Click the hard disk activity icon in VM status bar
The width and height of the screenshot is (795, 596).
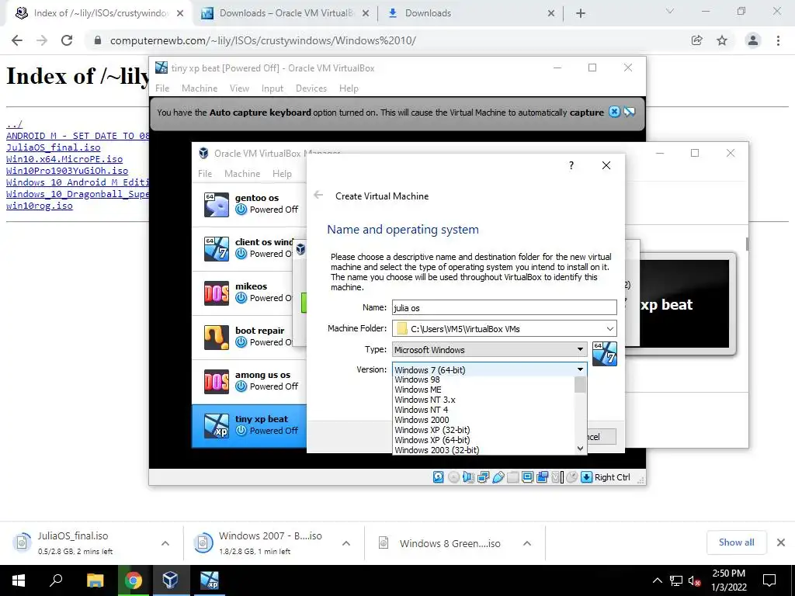439,477
